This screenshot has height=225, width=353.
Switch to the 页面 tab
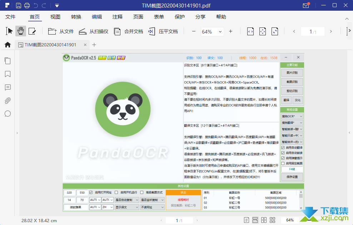138,17
